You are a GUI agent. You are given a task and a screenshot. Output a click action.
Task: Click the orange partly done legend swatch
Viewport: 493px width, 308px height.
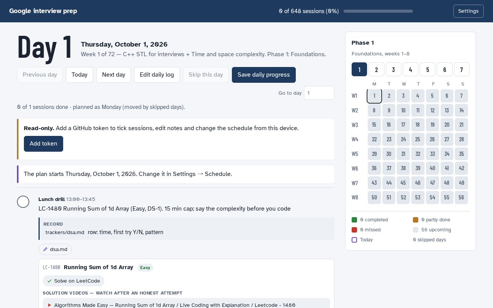pyautogui.click(x=416, y=220)
